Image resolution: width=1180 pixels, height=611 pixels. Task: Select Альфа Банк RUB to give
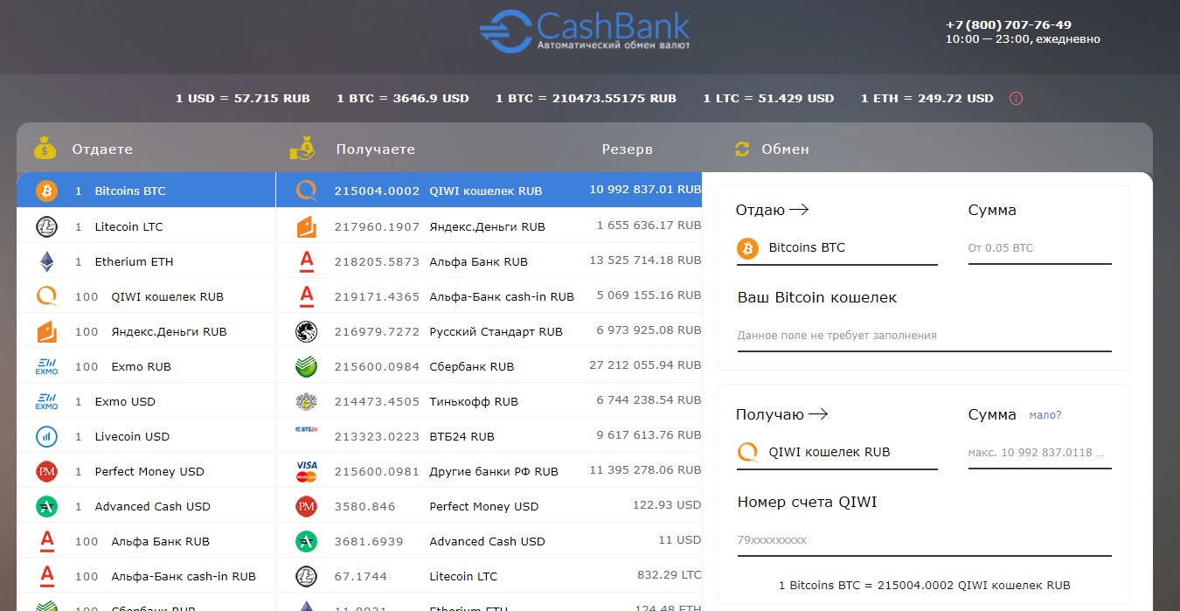pos(146,541)
